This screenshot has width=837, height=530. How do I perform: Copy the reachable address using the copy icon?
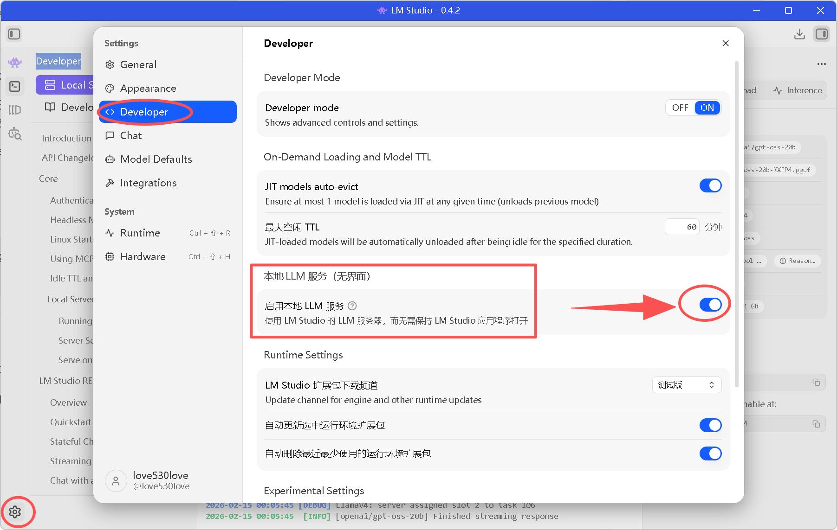816,424
